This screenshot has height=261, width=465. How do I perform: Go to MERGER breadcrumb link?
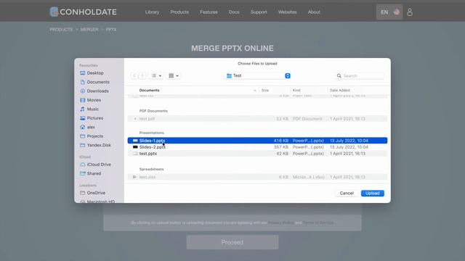coord(89,30)
